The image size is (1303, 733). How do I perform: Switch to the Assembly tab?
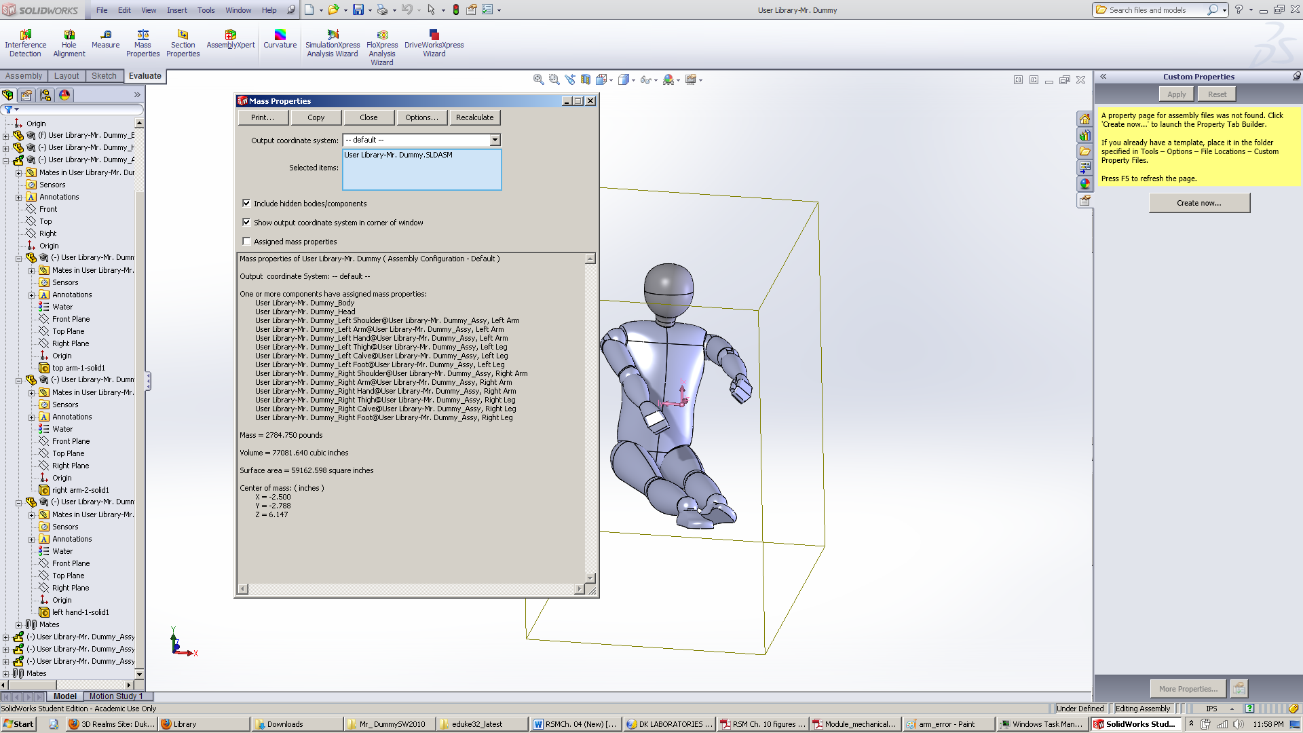click(x=24, y=76)
